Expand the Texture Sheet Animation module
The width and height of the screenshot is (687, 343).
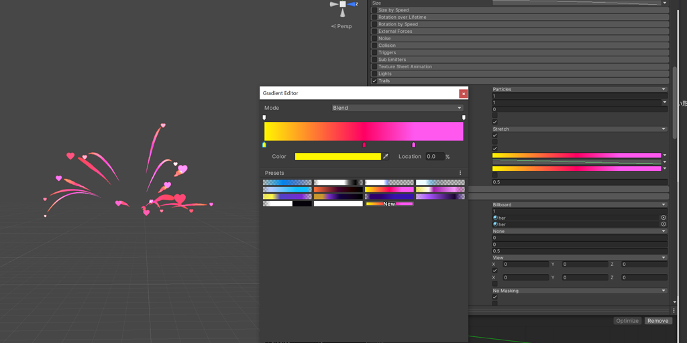tap(405, 67)
